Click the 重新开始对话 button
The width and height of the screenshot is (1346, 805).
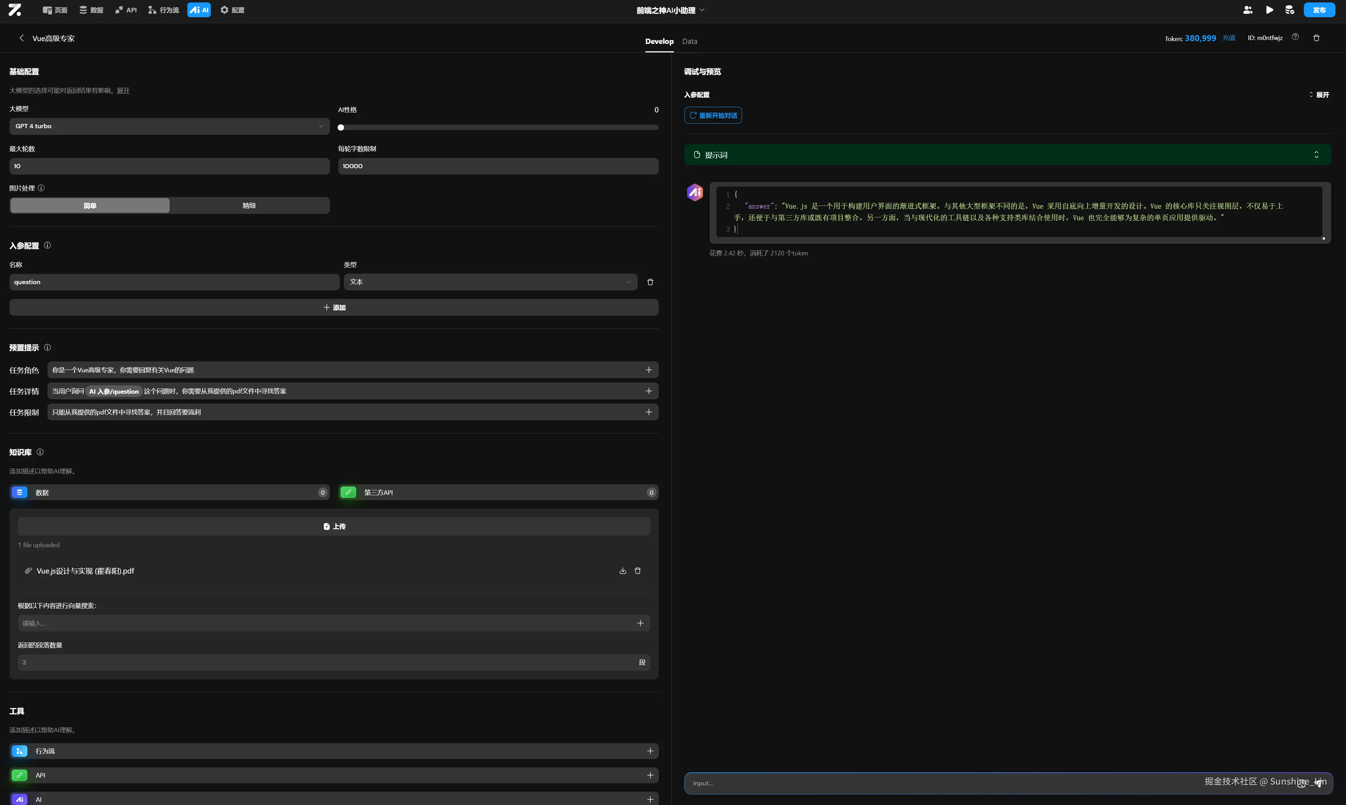tap(713, 116)
